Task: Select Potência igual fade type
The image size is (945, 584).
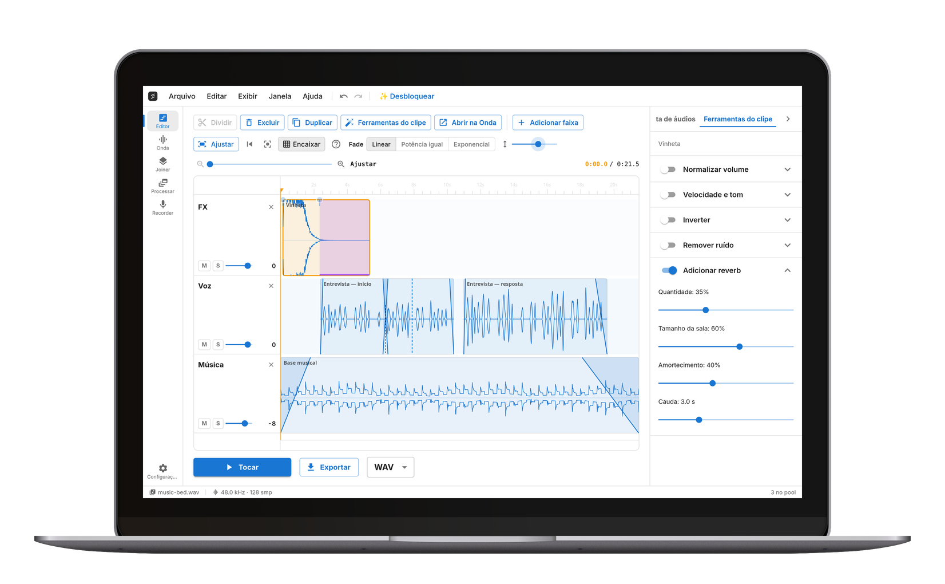Action: click(422, 144)
